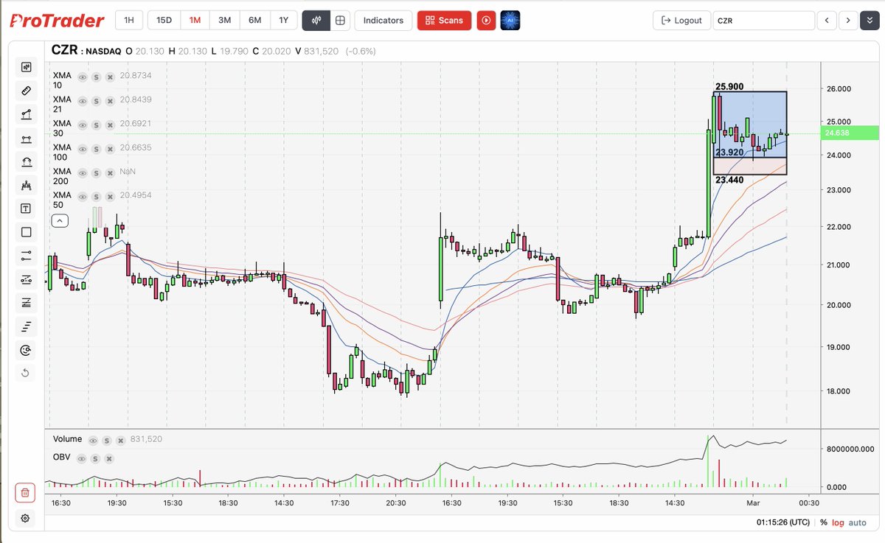885x543 pixels.
Task: Select the rectangle drawing tool
Action: click(26, 232)
